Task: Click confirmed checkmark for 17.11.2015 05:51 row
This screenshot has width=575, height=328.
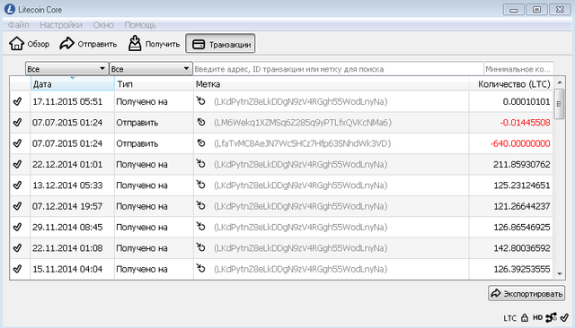Action: [x=17, y=101]
